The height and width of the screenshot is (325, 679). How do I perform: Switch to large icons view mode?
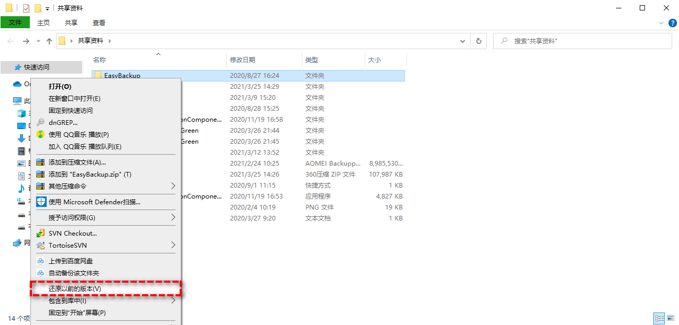tap(671, 318)
